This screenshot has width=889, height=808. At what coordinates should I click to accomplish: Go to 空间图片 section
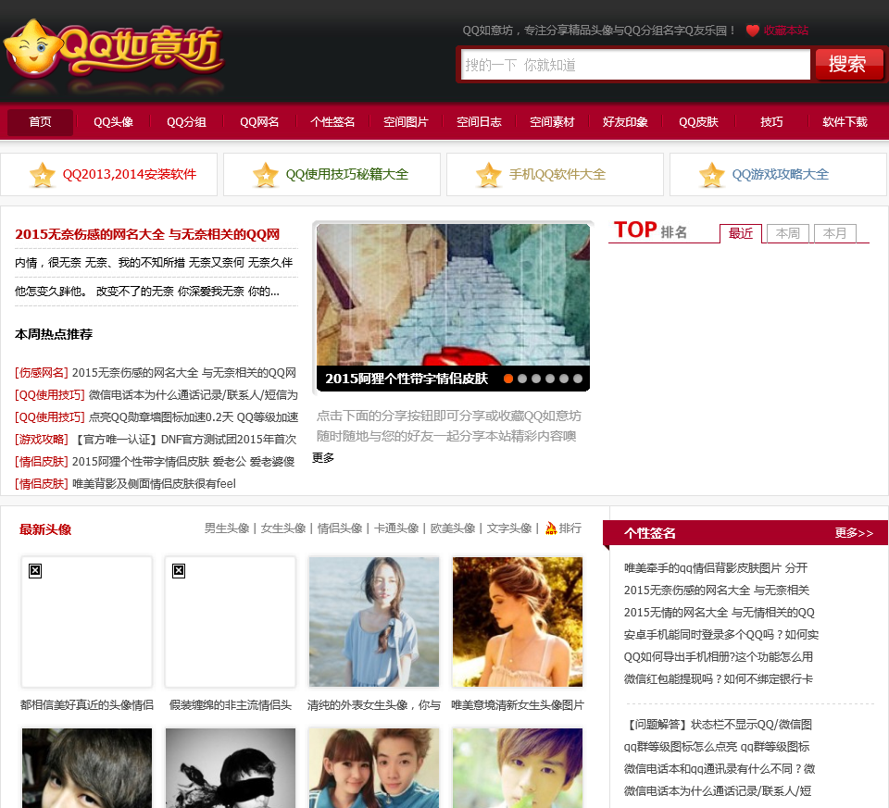click(x=406, y=122)
